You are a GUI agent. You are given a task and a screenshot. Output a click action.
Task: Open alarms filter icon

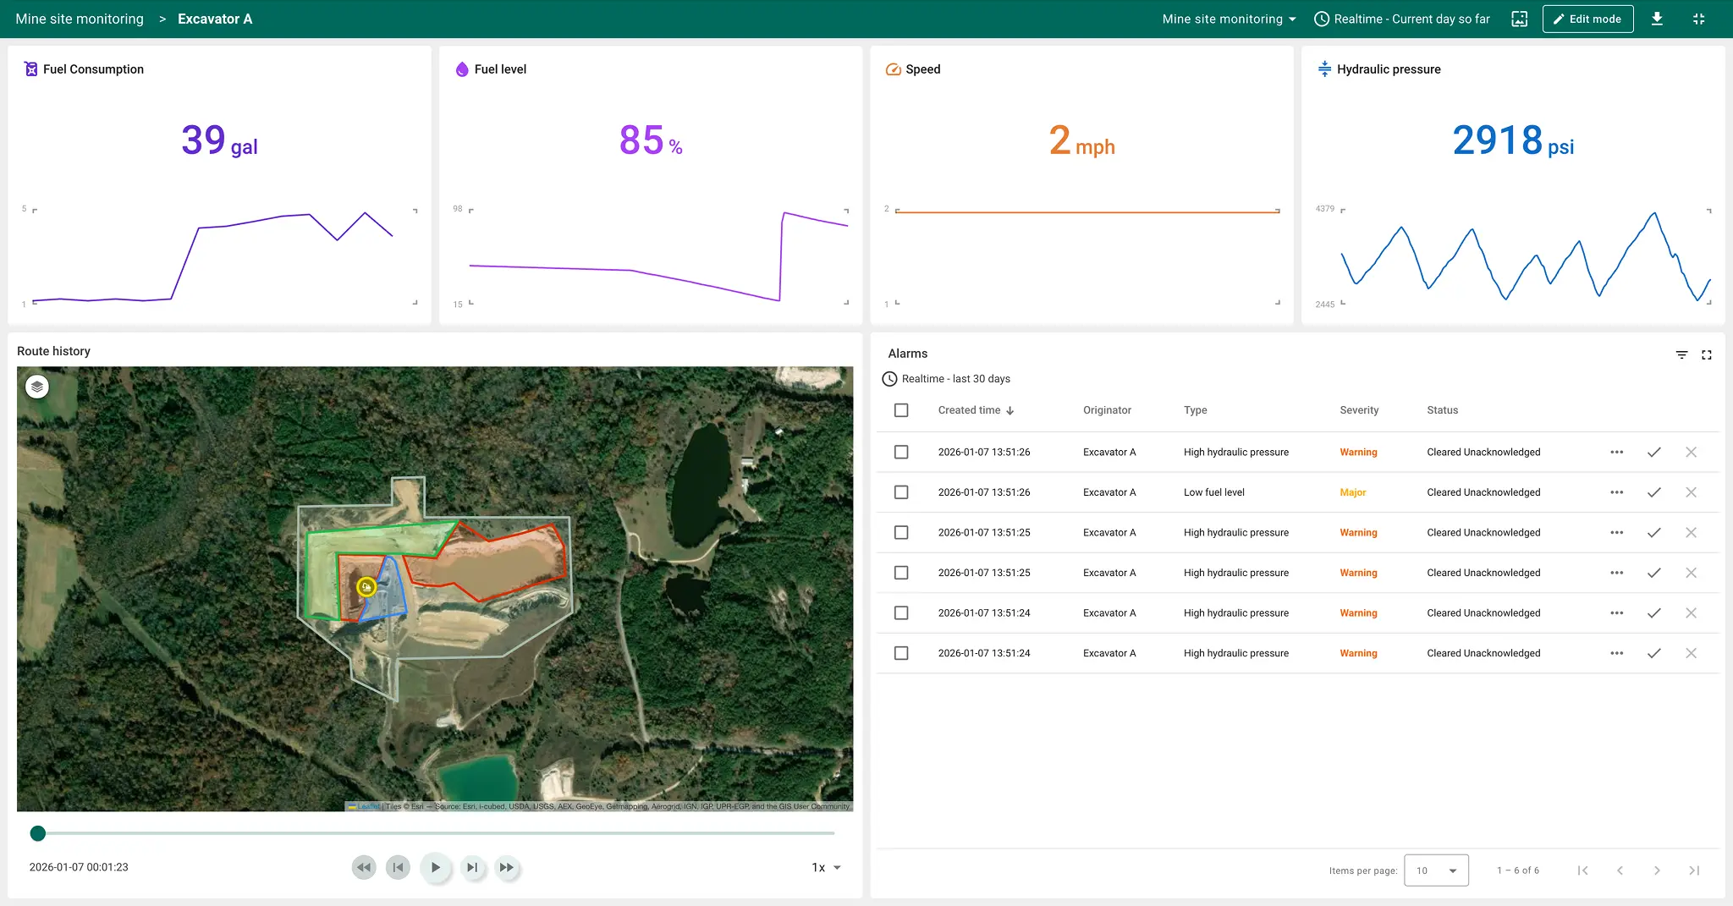(x=1681, y=354)
